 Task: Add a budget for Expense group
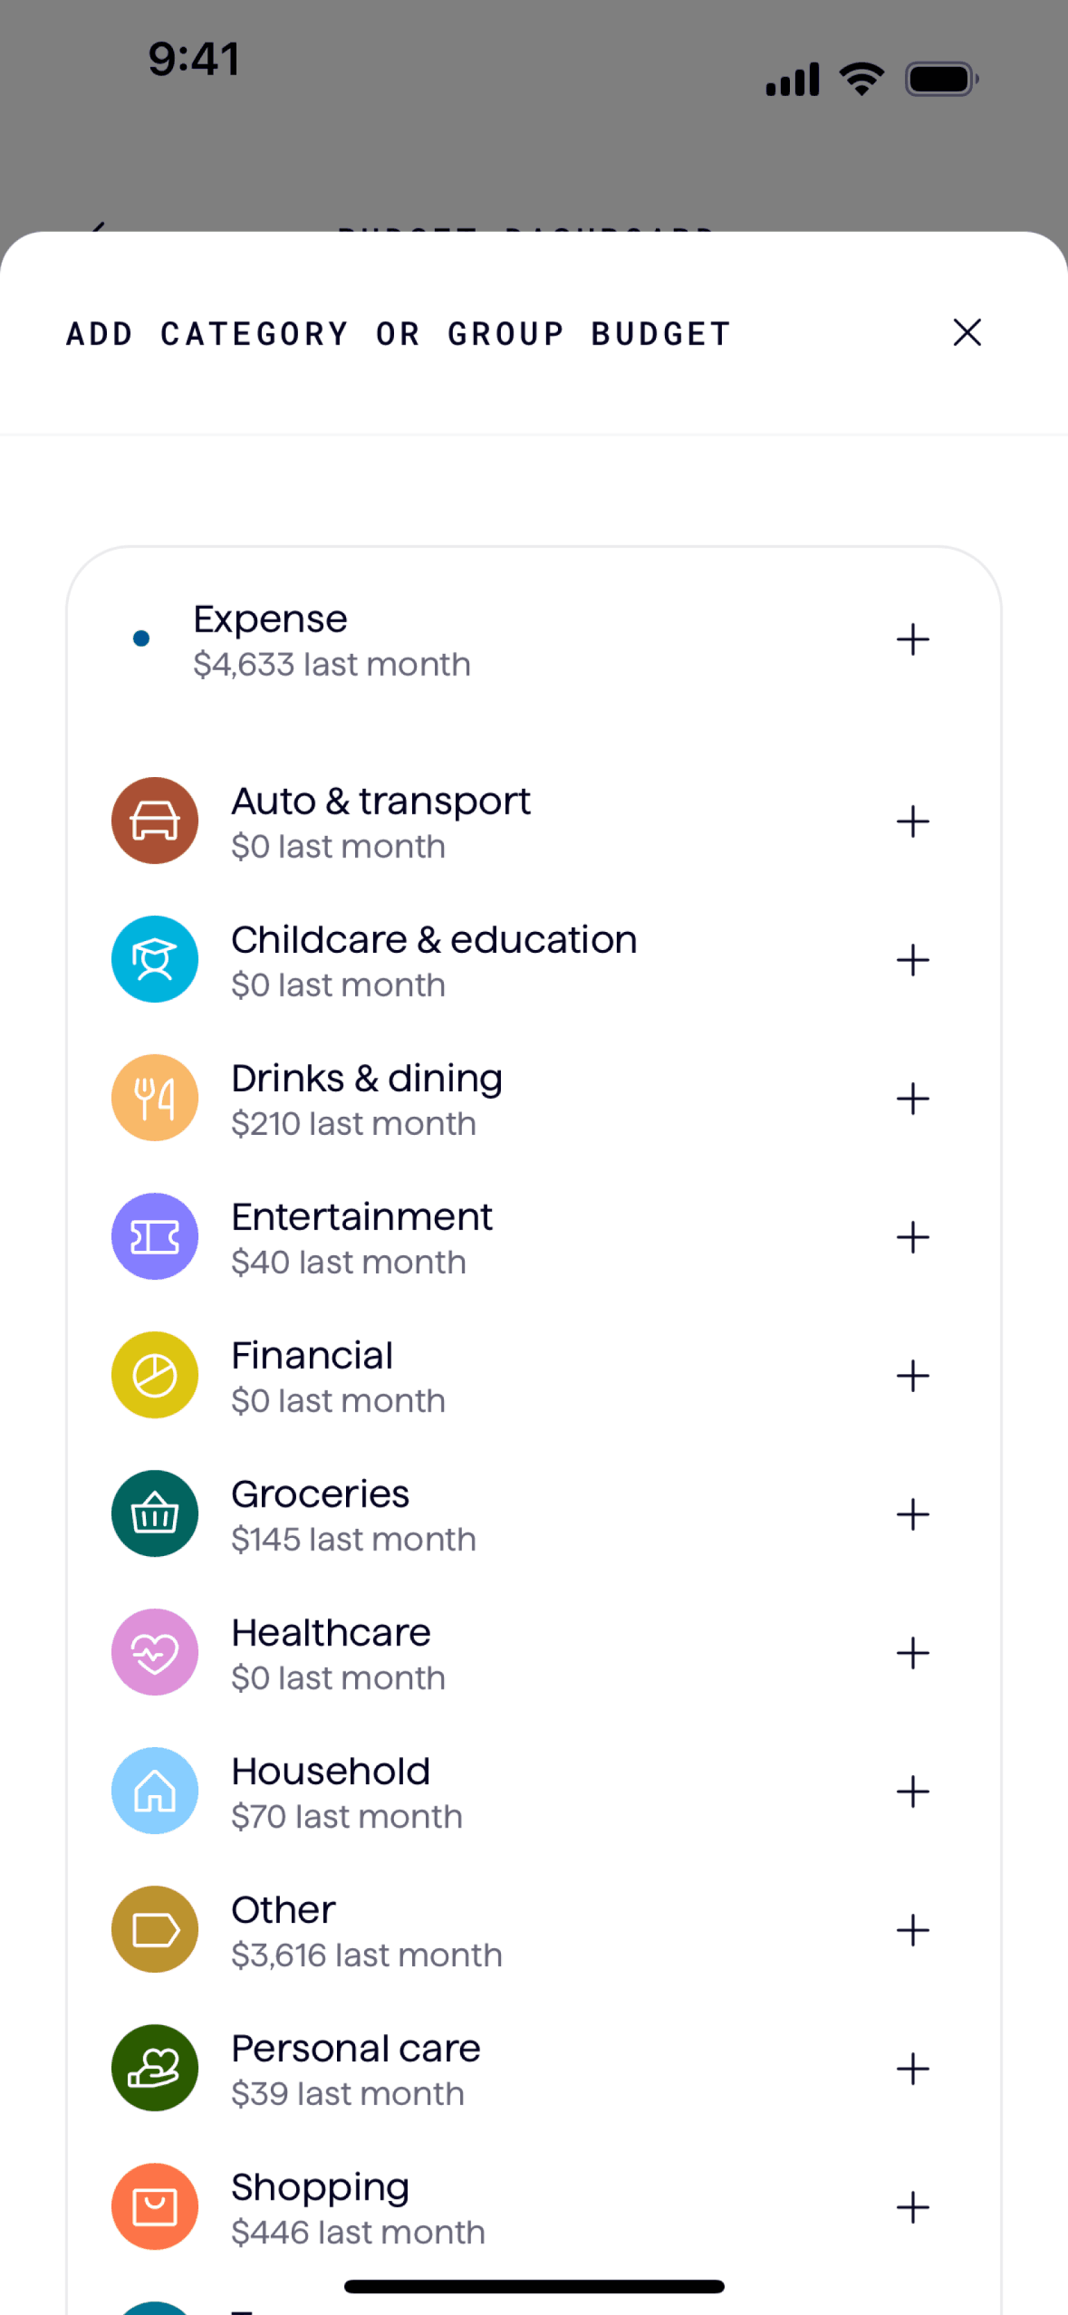[x=912, y=639]
